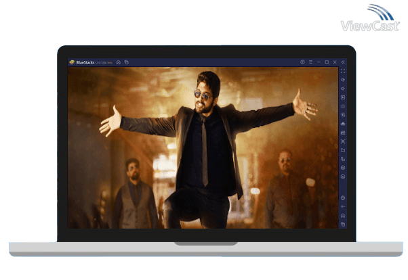Open the help question-mark icon
The height and width of the screenshot is (280, 408).
coord(302,62)
